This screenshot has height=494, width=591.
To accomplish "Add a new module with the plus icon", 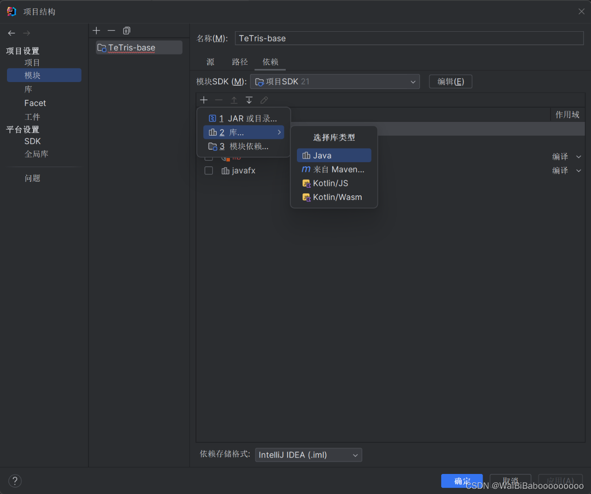I will 96,30.
